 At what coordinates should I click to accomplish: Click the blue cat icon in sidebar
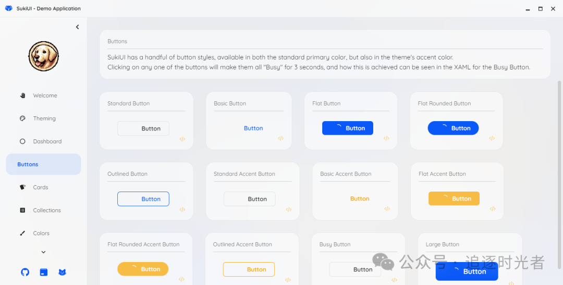(62, 272)
